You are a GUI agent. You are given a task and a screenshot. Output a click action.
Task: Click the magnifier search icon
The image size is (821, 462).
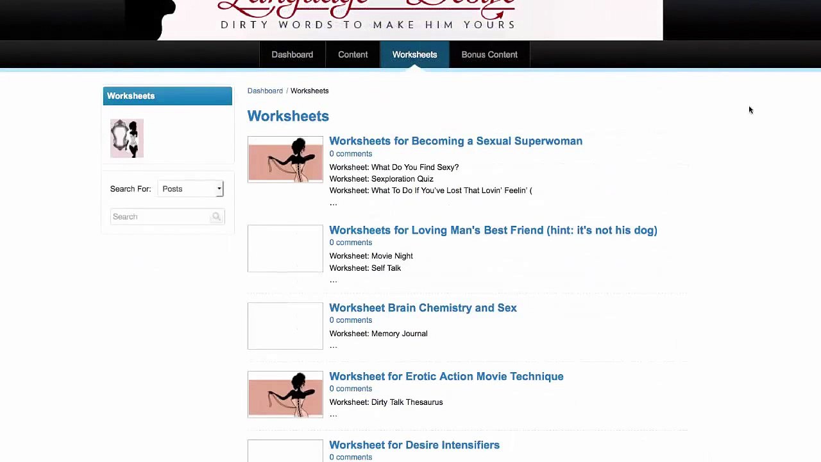pos(217,217)
